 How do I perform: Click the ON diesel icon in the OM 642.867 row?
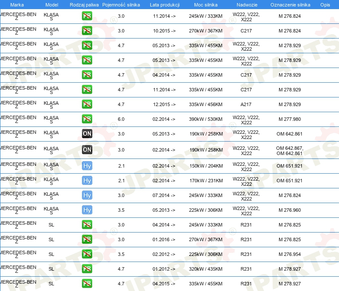[x=87, y=150]
